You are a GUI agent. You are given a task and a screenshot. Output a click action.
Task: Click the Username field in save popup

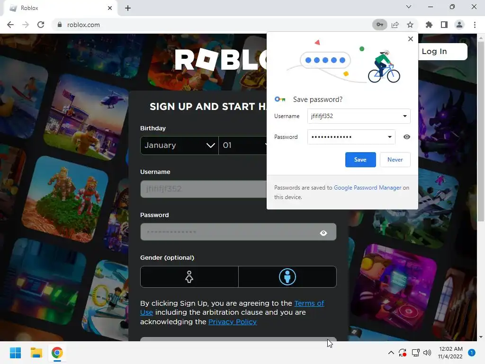click(359, 116)
